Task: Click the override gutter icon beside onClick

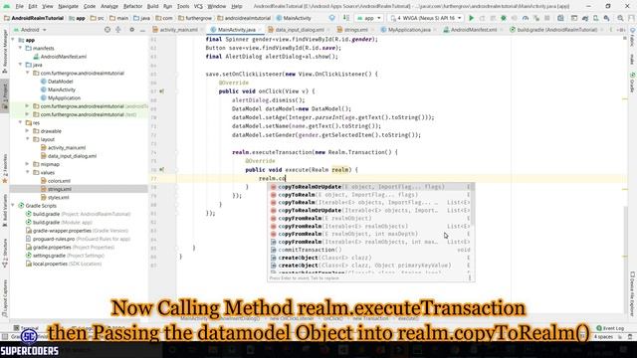Action: point(162,91)
